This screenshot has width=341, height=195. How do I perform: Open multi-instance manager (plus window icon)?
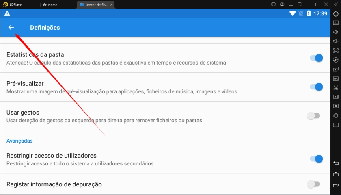(336, 69)
